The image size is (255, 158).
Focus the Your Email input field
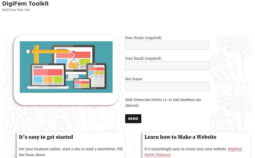[167, 66]
